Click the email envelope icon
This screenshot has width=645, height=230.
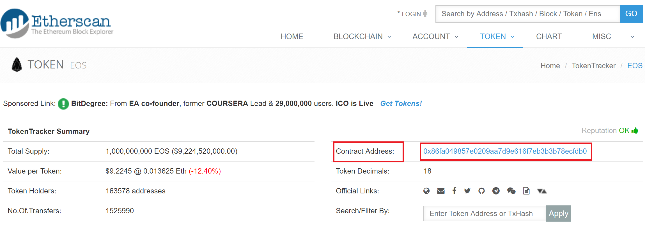pos(441,191)
